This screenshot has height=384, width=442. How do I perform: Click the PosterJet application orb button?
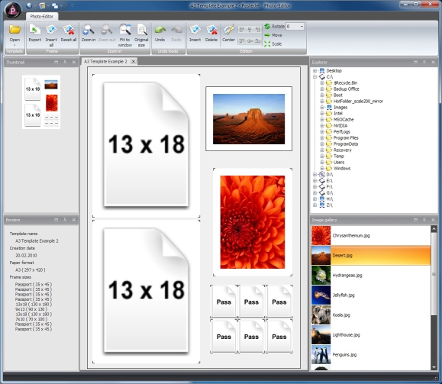point(13,10)
